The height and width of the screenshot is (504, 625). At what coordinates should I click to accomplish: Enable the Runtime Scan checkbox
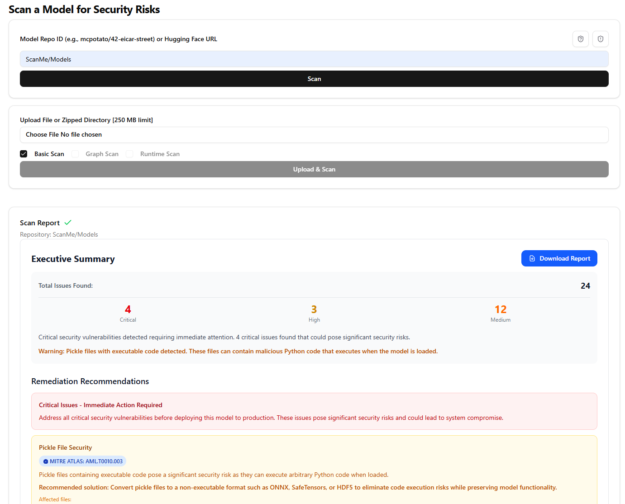coord(129,154)
